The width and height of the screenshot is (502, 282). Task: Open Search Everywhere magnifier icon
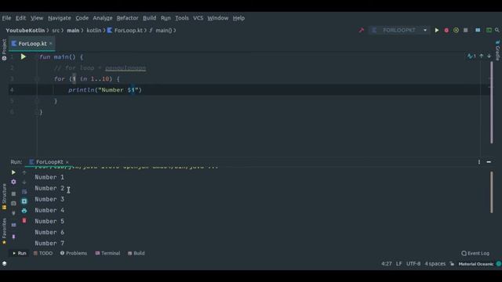pos(497,30)
